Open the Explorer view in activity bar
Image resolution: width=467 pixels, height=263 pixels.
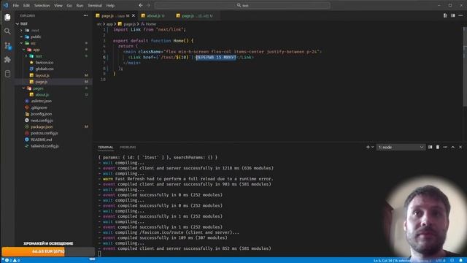(7, 18)
